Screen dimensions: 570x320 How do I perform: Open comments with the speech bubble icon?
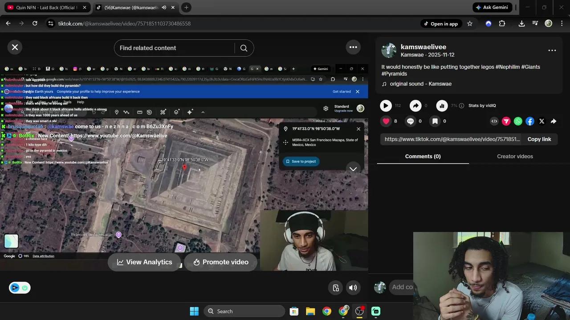[x=411, y=121]
